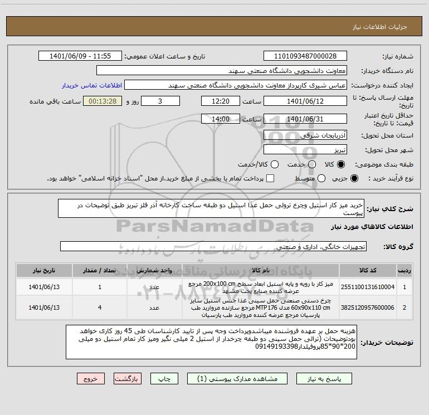Click the خروج exit button
Viewport: 429px width, 415px height.
click(x=91, y=379)
